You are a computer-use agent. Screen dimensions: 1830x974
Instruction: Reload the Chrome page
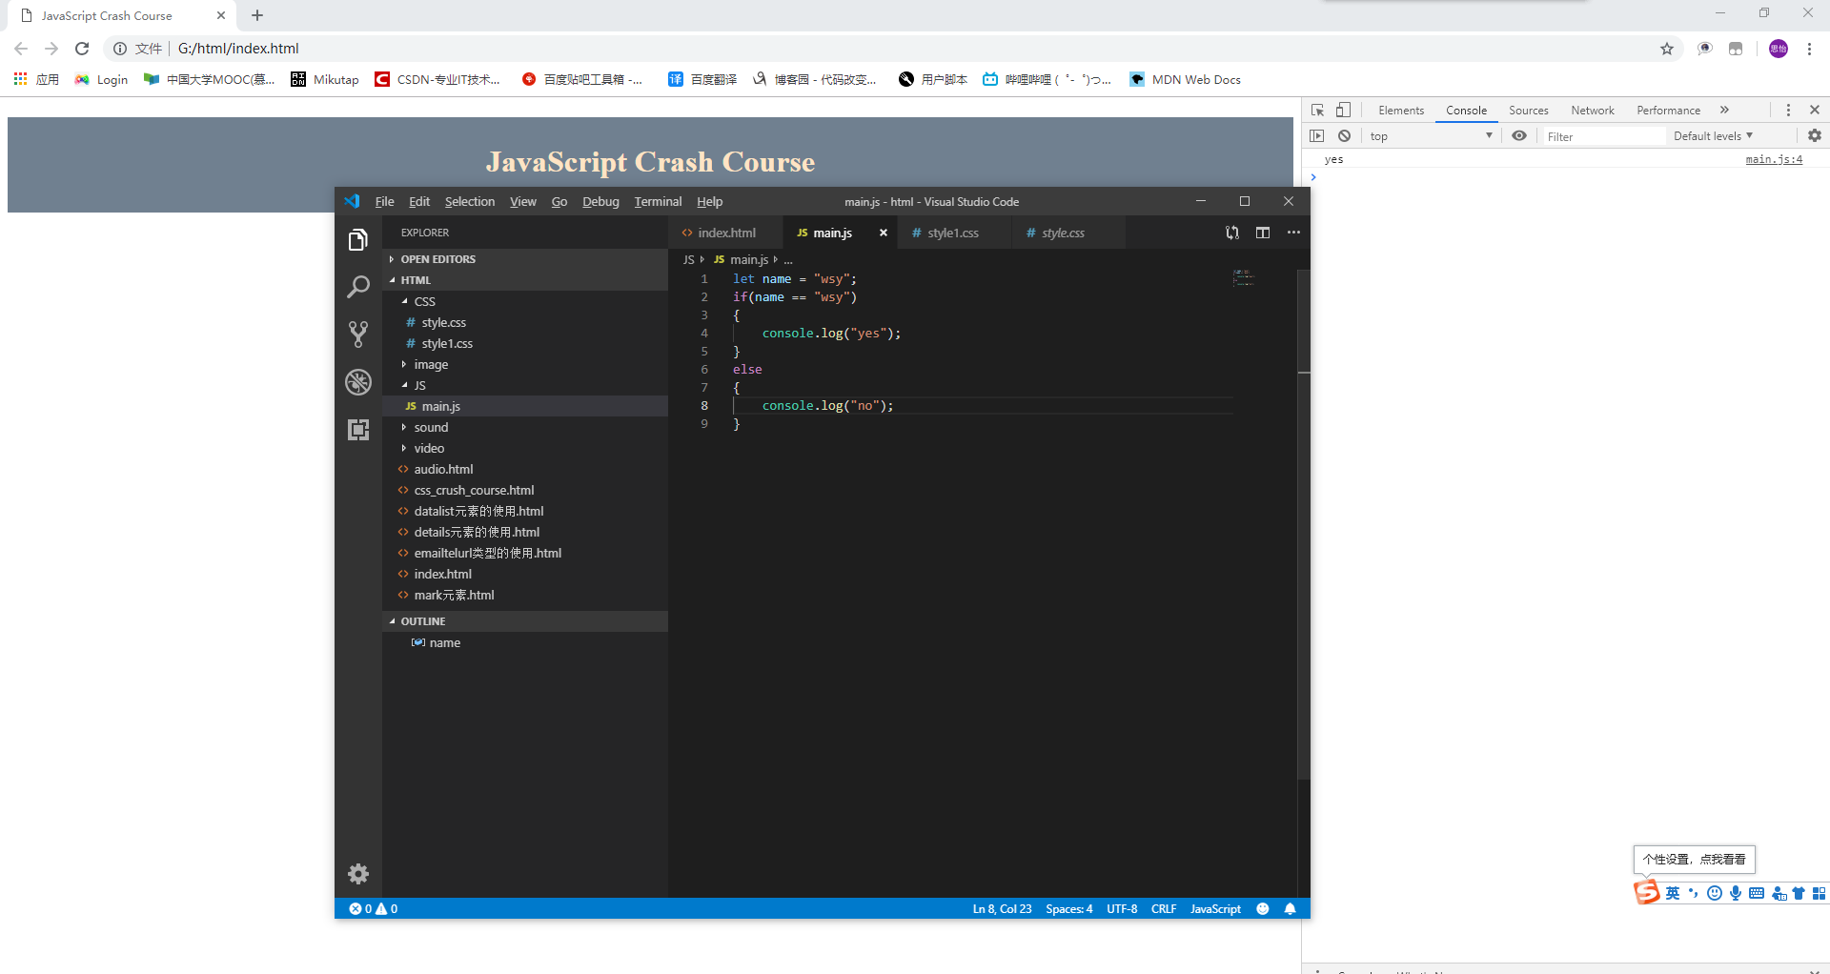click(x=82, y=49)
